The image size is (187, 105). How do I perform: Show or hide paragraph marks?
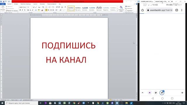click(x=65, y=7)
